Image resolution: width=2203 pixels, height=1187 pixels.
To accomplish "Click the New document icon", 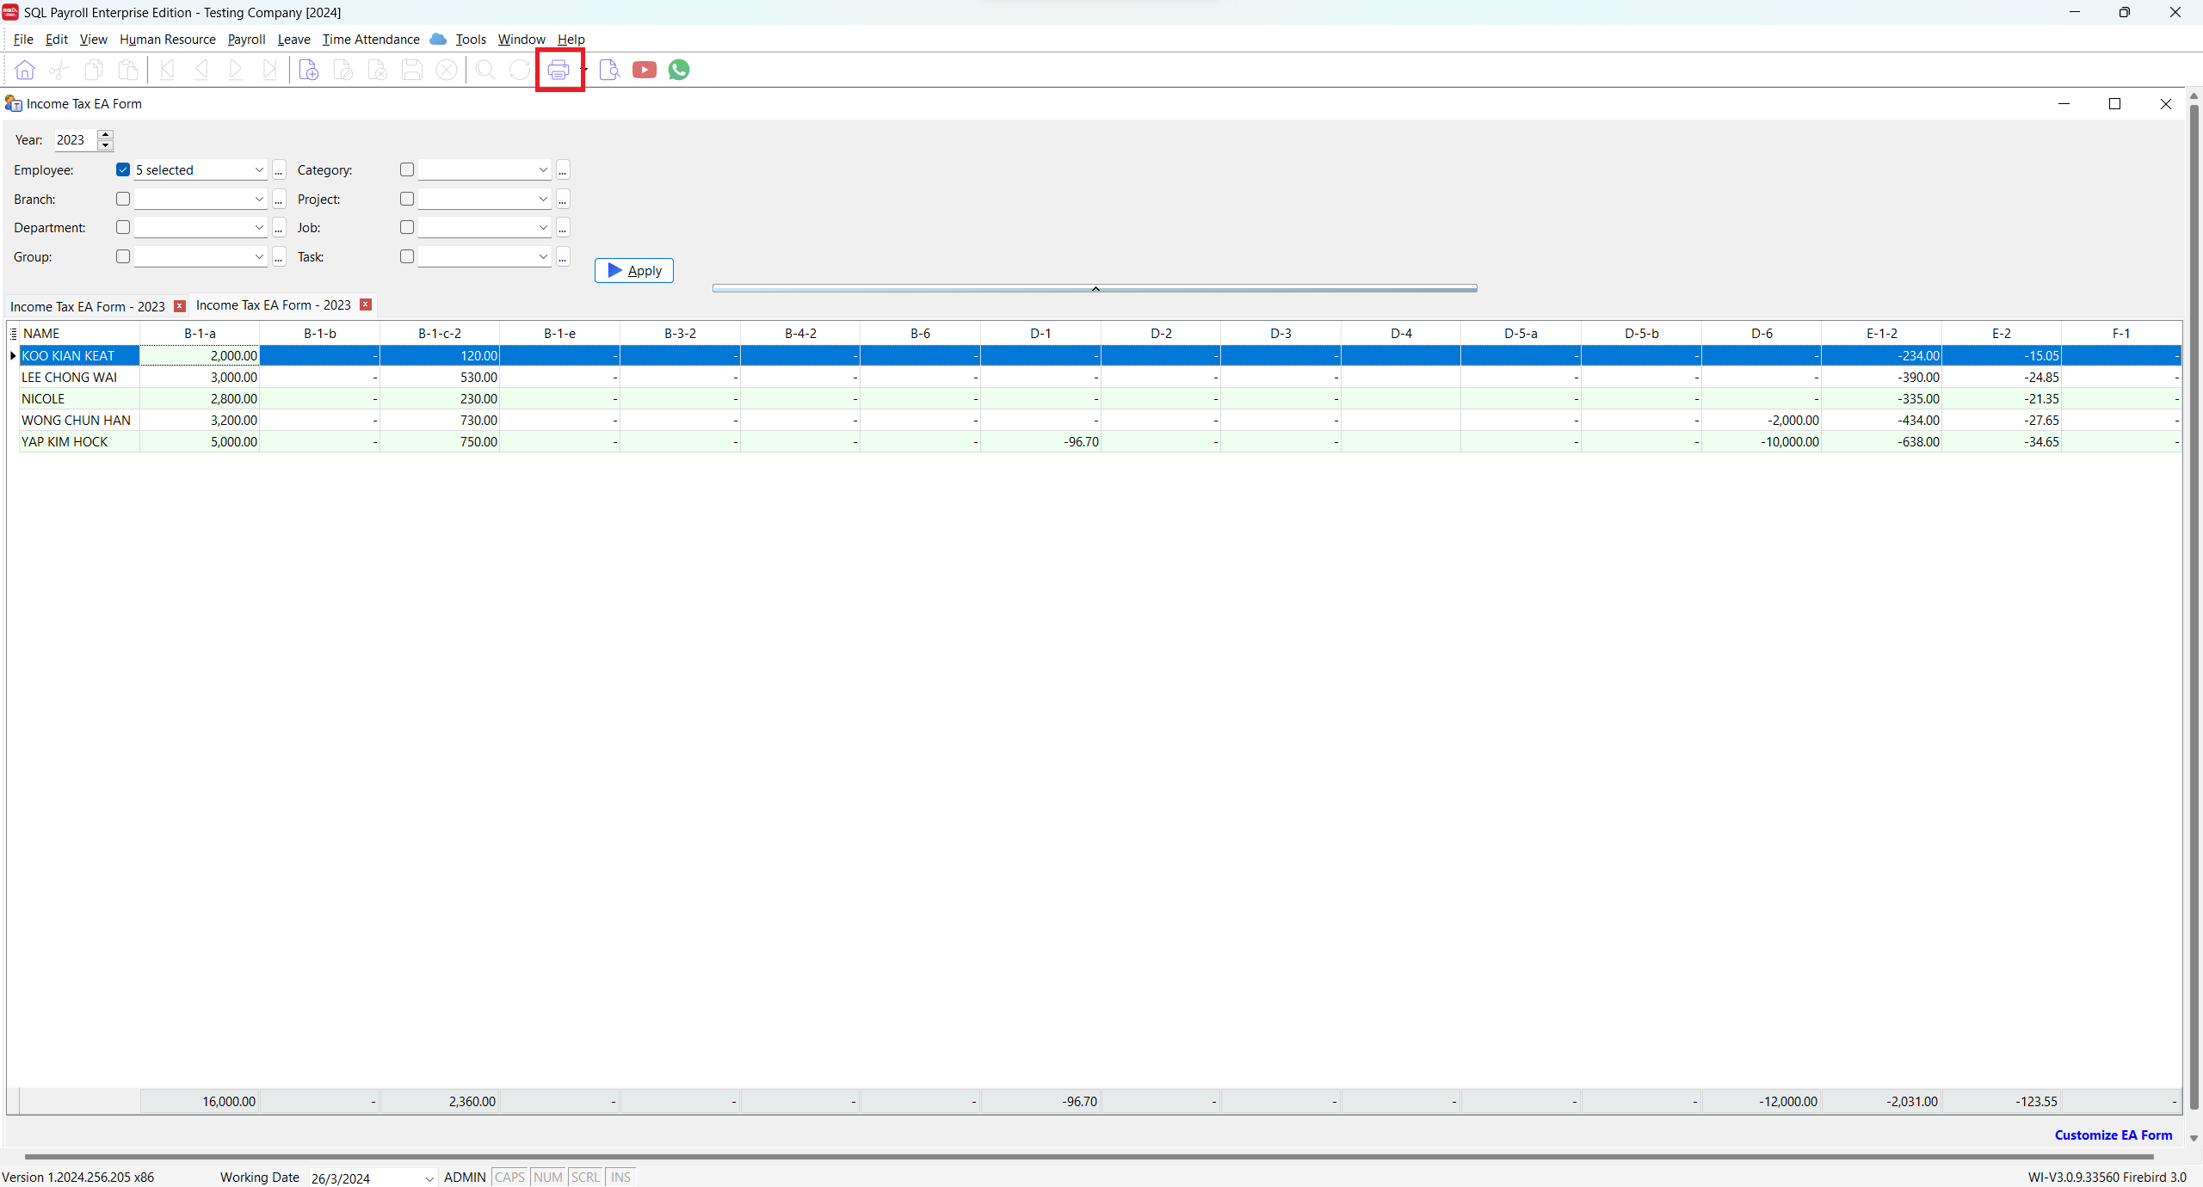I will tap(308, 70).
